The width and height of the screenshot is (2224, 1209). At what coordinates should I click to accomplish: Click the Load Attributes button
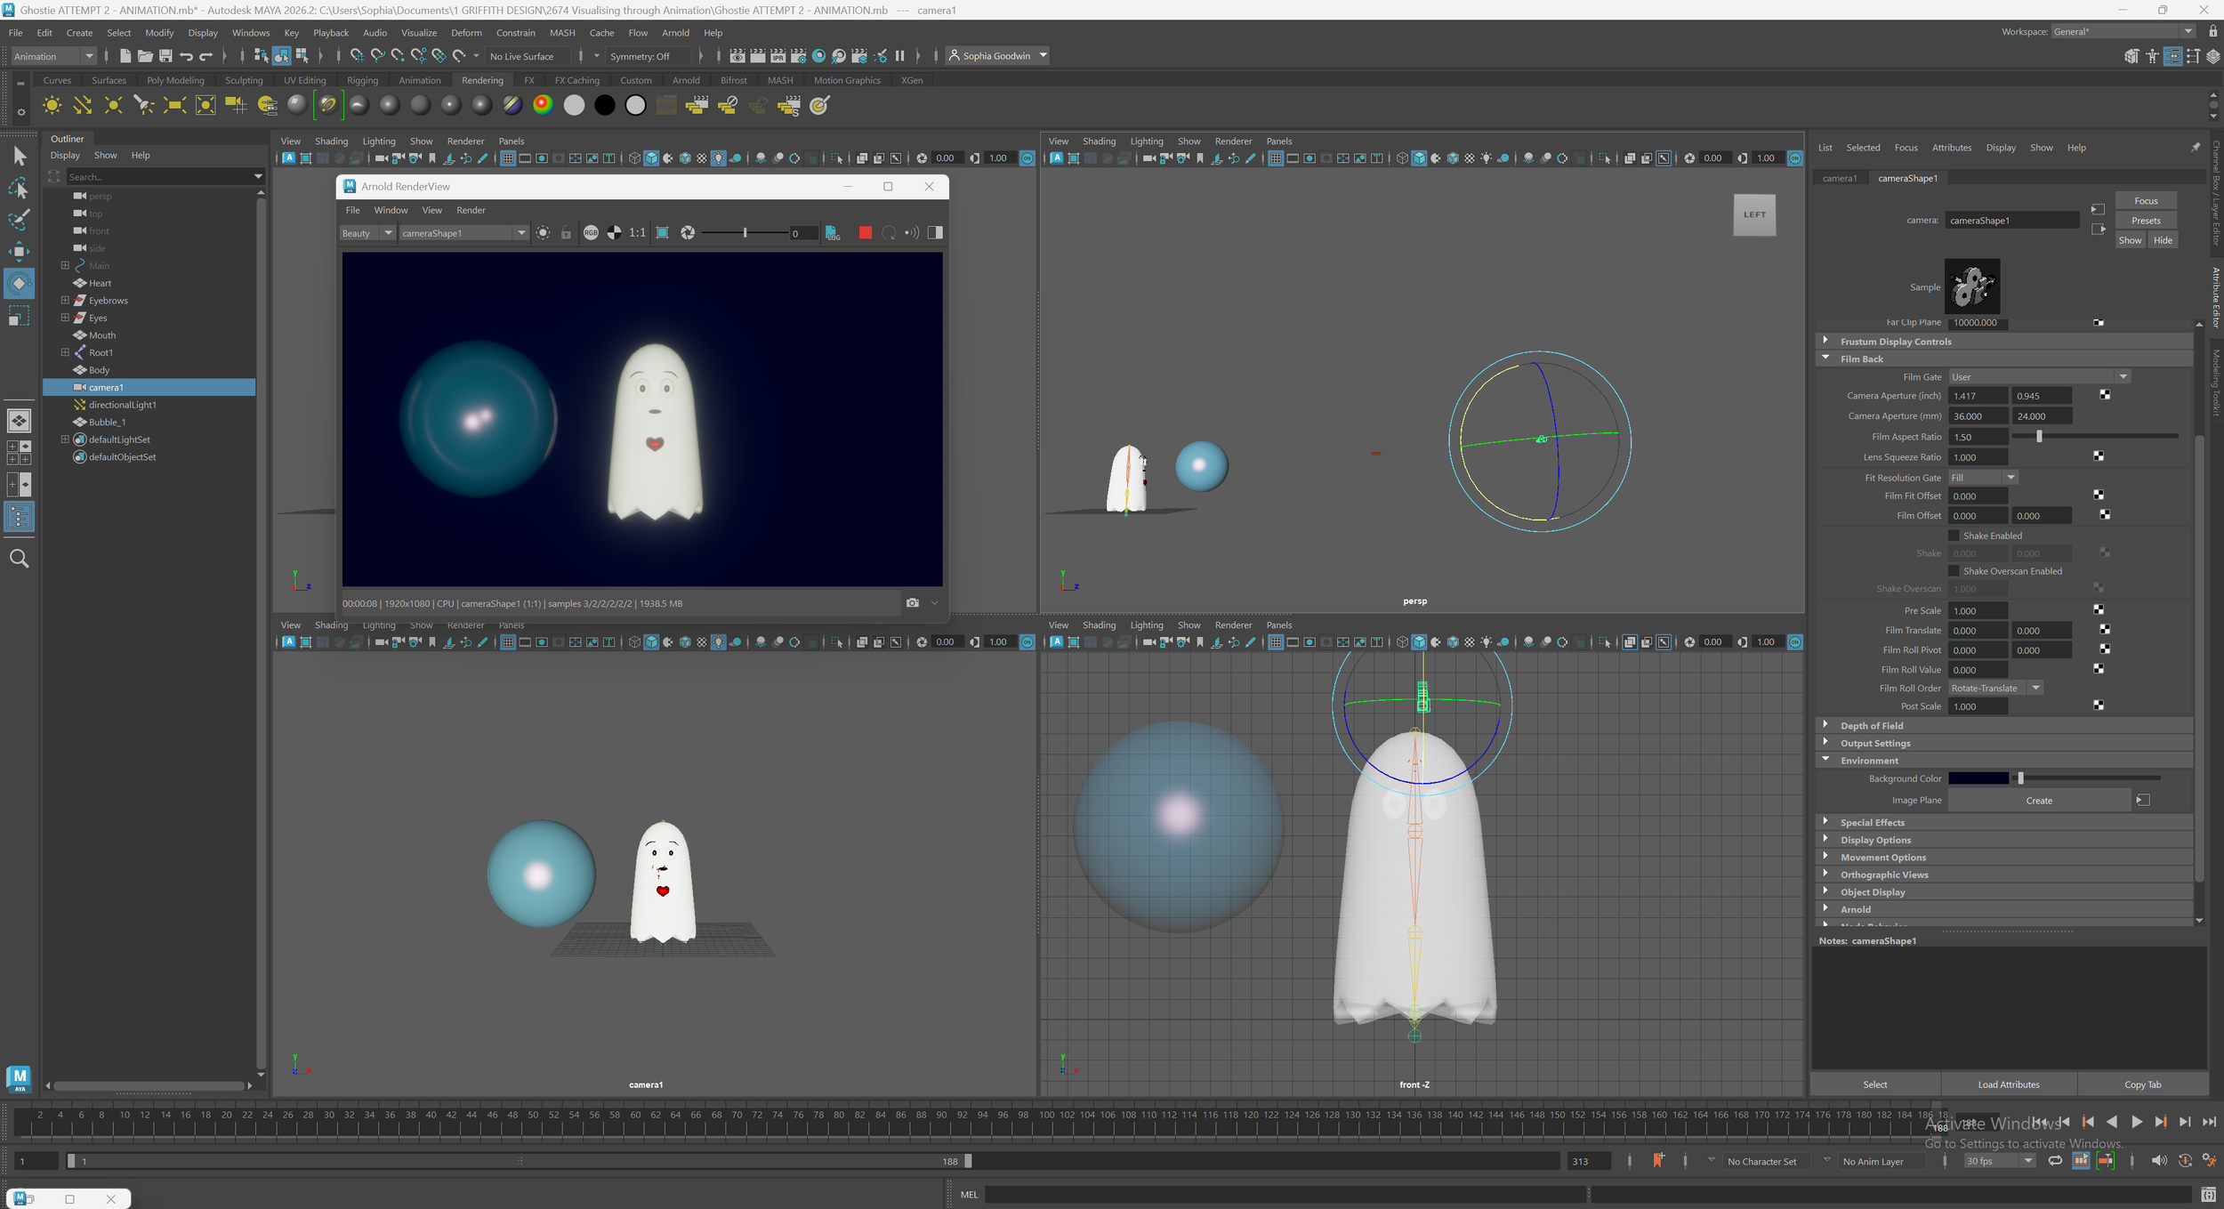click(2009, 1084)
